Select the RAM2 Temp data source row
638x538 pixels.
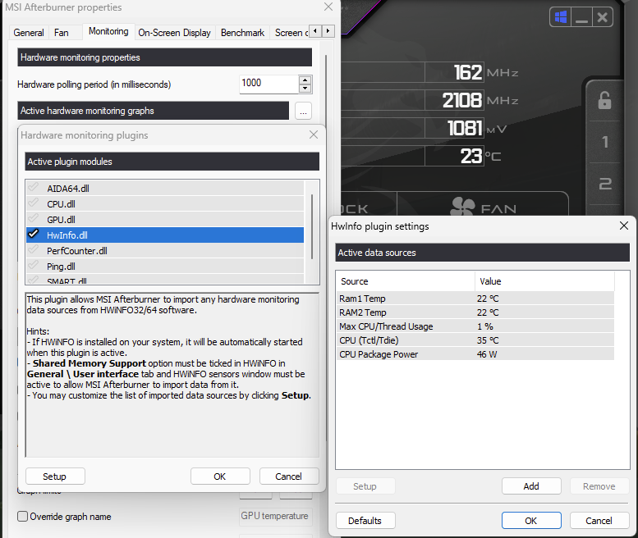[x=475, y=312]
